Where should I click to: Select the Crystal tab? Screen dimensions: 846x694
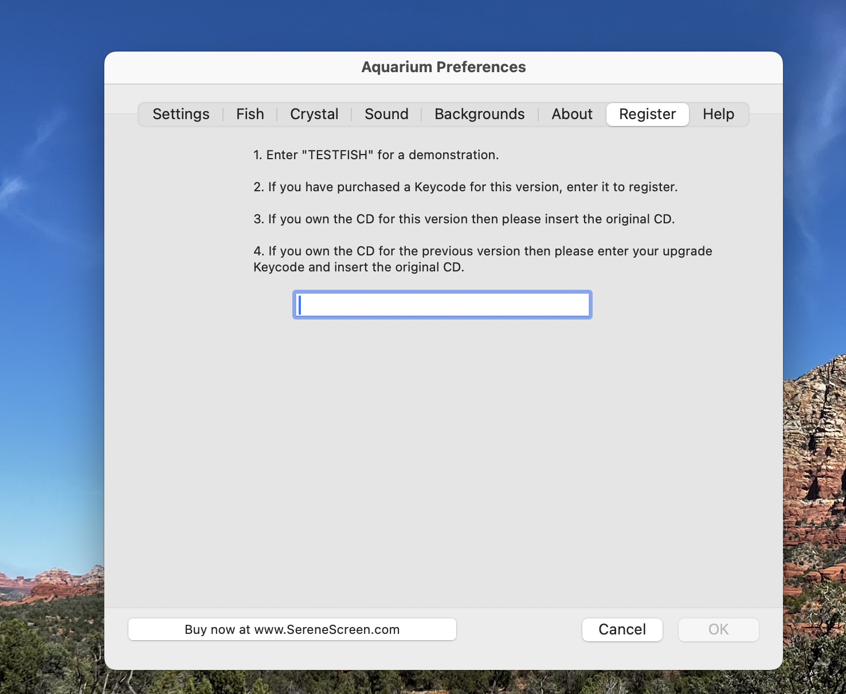tap(314, 114)
